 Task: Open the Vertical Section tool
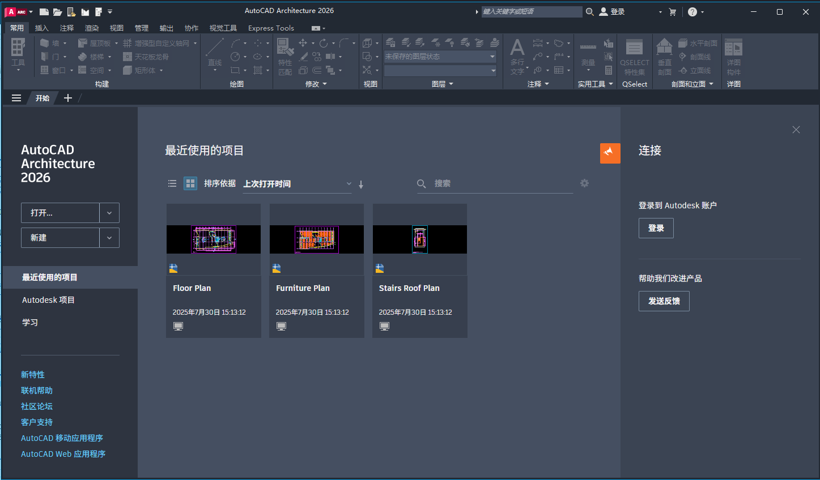664,55
